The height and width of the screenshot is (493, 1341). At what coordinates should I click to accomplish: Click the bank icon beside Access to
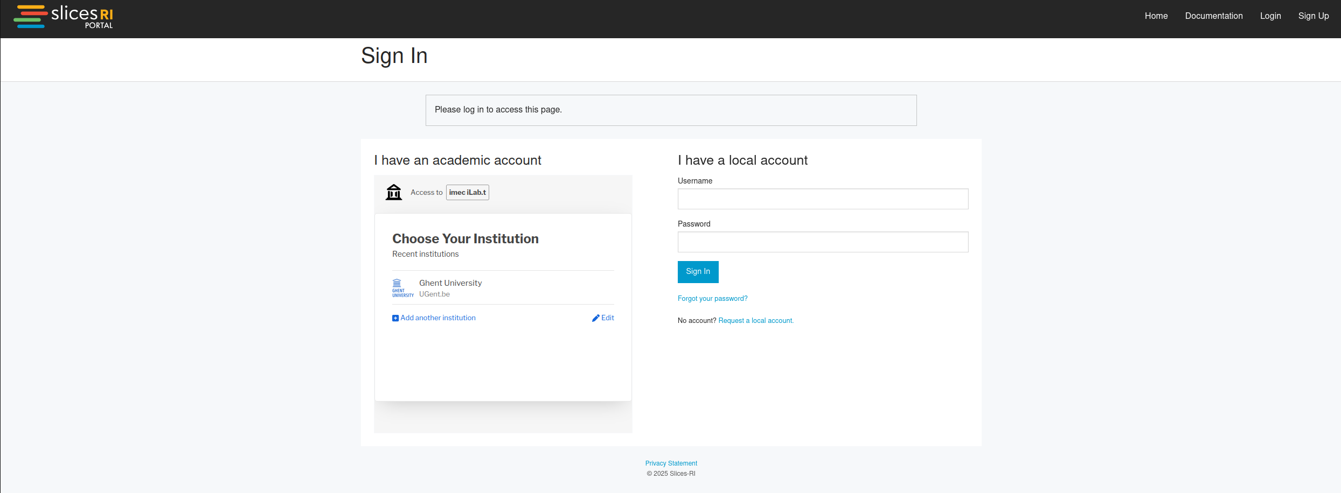[394, 192]
